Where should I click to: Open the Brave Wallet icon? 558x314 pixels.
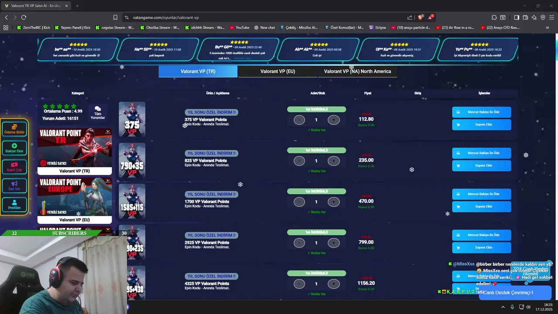(x=525, y=17)
